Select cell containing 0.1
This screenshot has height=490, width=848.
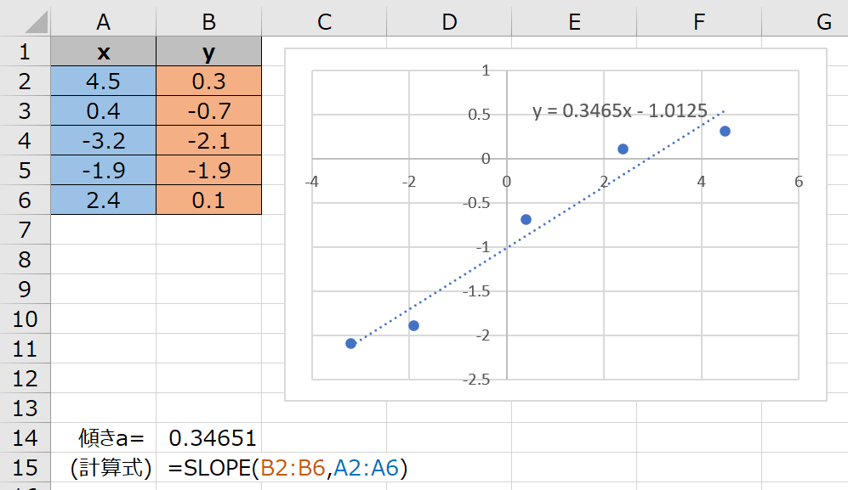(x=208, y=200)
